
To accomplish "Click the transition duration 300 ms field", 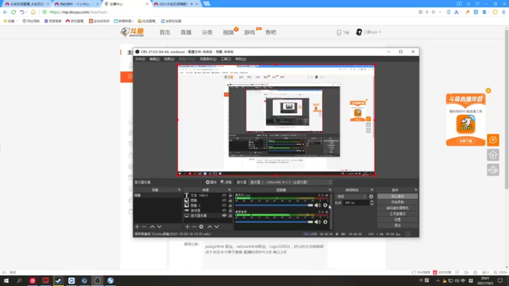I will click(x=356, y=203).
